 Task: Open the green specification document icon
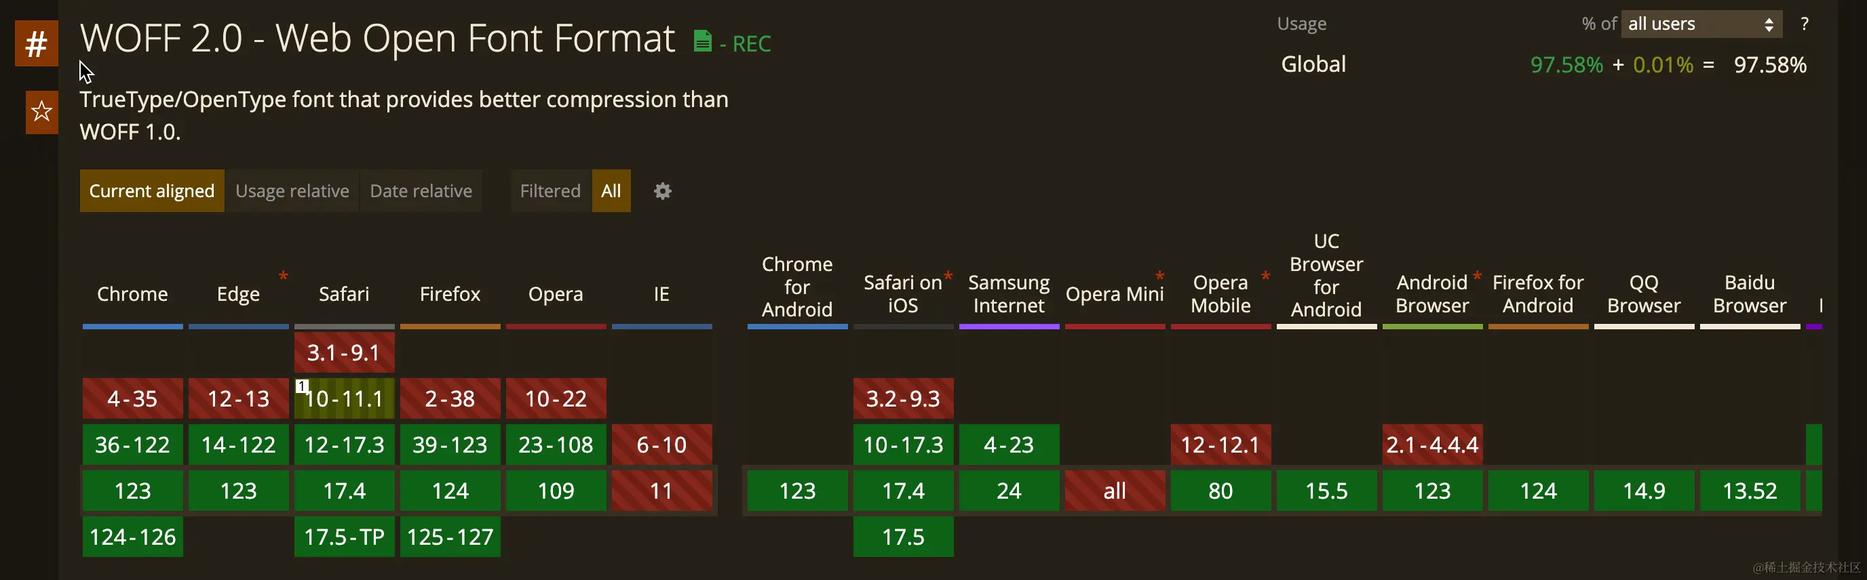[701, 41]
